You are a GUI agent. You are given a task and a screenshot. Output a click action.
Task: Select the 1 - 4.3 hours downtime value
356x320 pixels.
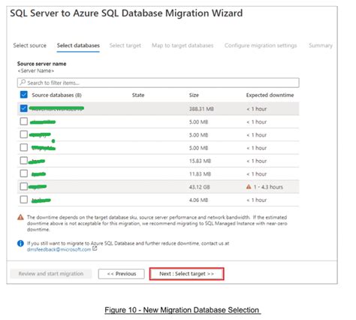tap(268, 187)
